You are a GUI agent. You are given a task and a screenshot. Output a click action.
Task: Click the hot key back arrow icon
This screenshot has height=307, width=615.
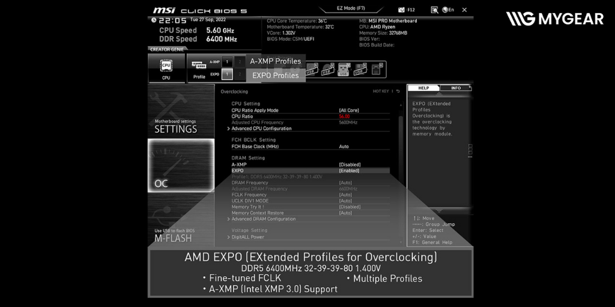398,91
